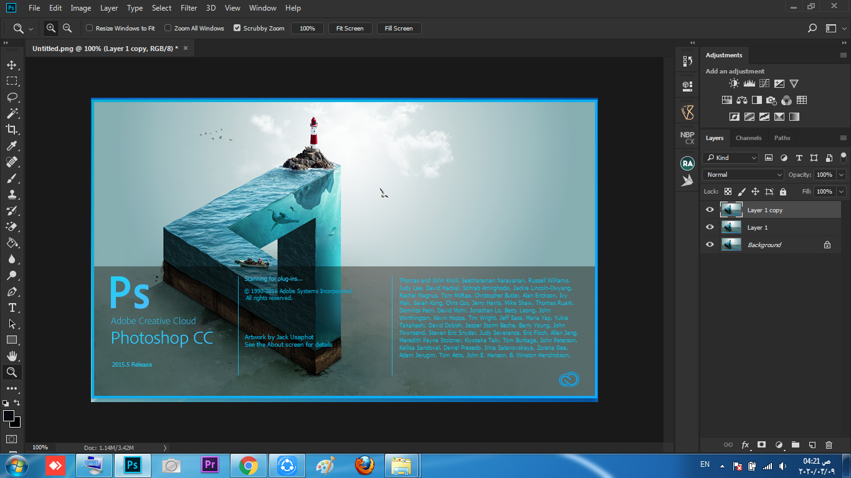Select the Lasso tool
This screenshot has width=851, height=478.
coord(12,97)
